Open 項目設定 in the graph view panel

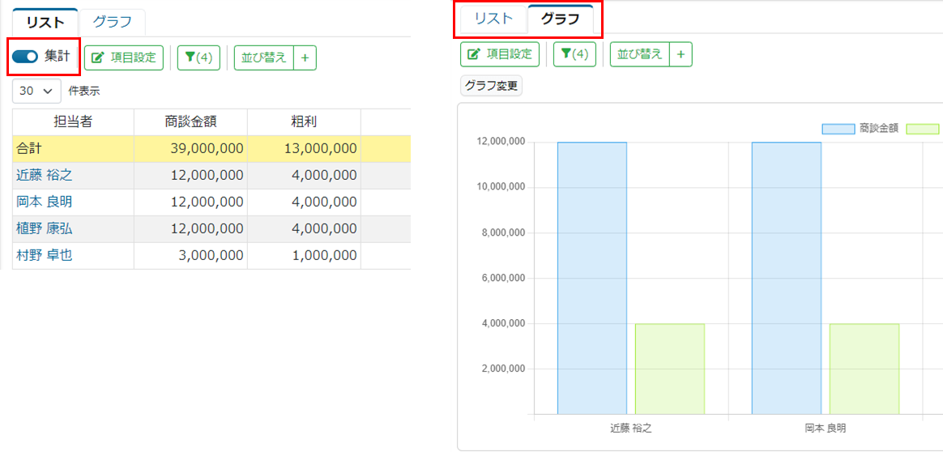[500, 54]
